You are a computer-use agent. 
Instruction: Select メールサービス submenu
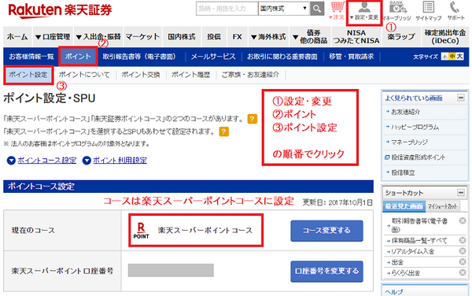coord(213,57)
